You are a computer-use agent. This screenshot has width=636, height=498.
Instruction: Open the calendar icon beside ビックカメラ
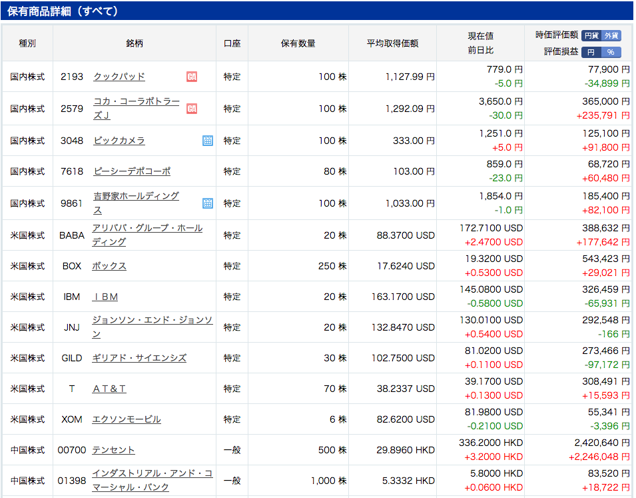(208, 141)
